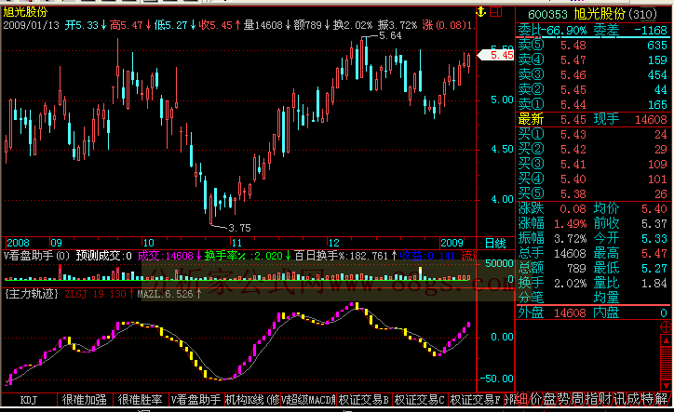This screenshot has height=412, width=674.
Task: Click the 涨幅 1.49% value
Action: coord(570,224)
